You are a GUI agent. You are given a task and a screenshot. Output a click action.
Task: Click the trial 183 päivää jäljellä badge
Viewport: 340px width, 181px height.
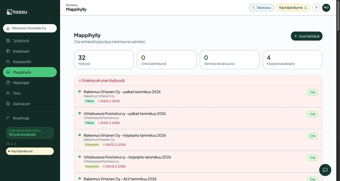pyautogui.click(x=30, y=133)
